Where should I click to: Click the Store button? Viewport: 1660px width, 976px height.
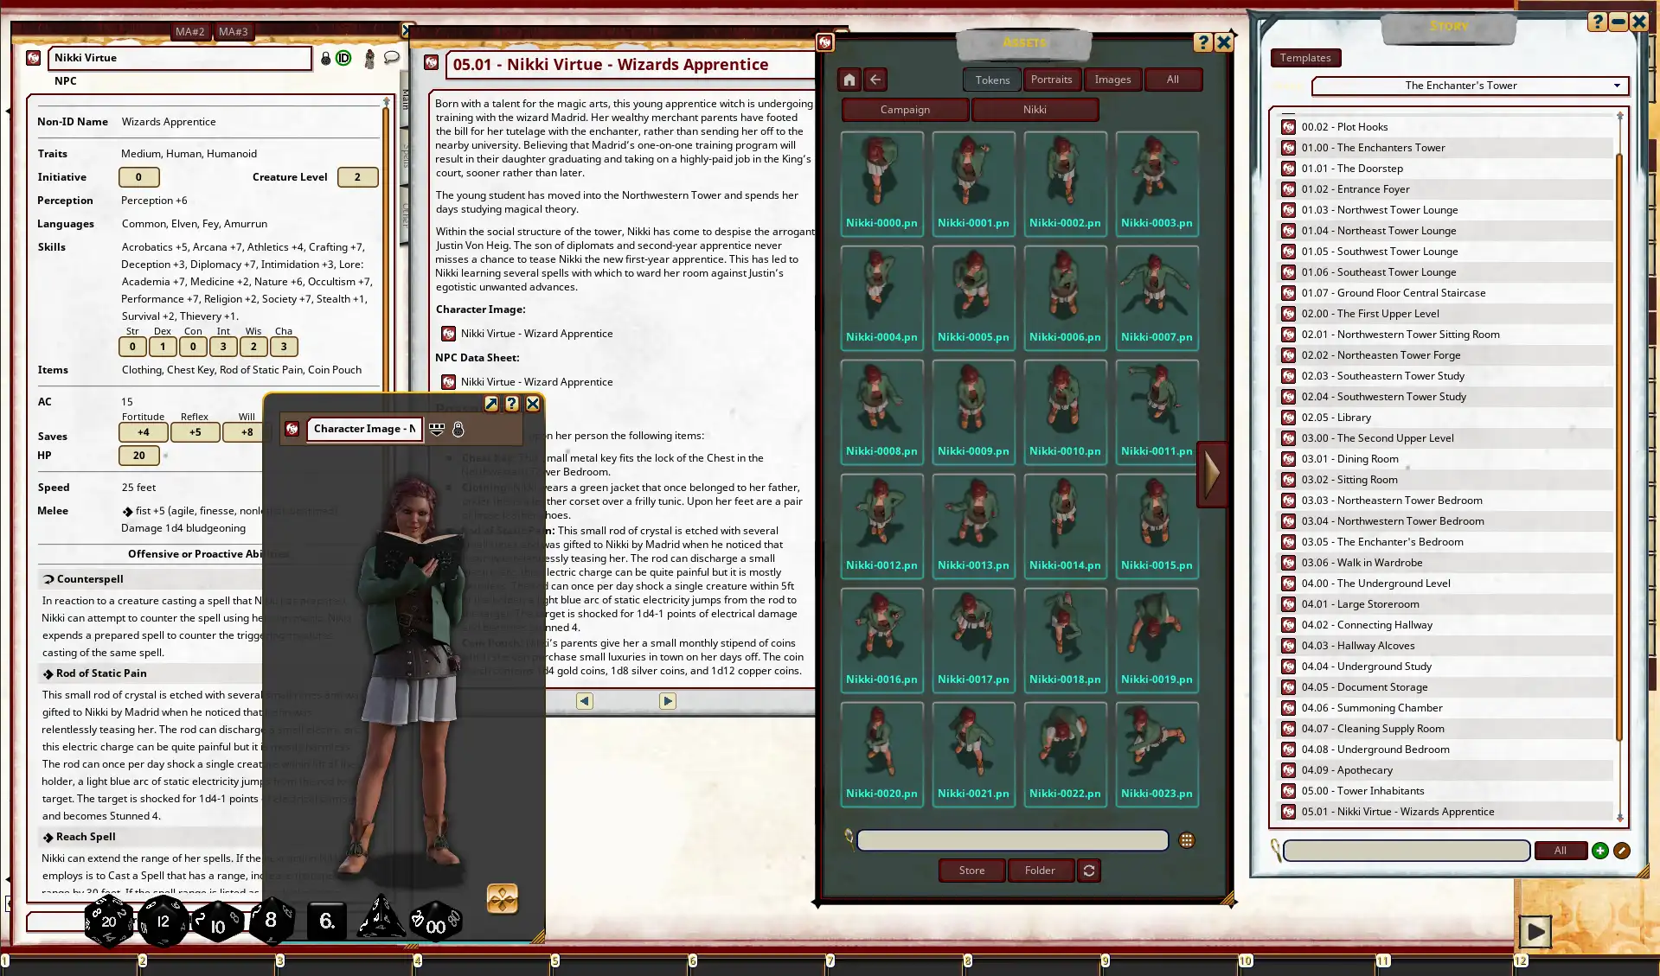click(x=971, y=871)
